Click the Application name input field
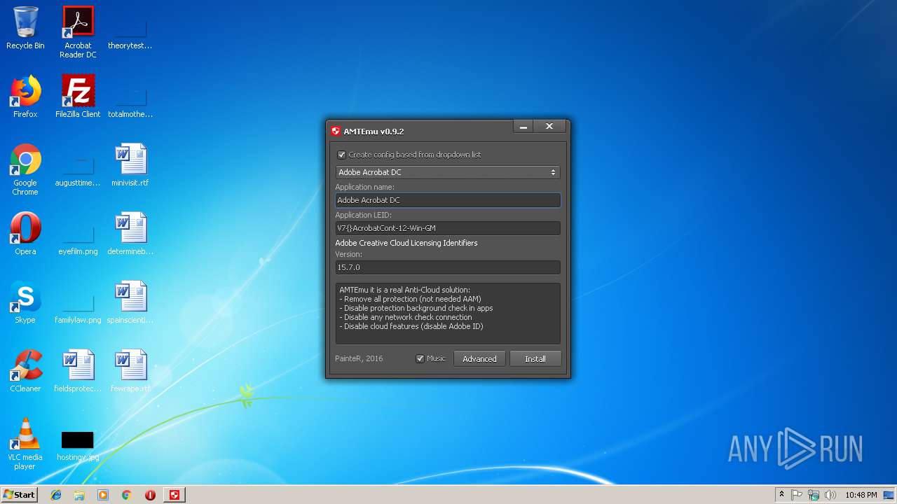This screenshot has height=504, width=897. click(x=448, y=200)
